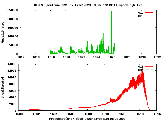Click the 1630 x-axis tick label
This screenshot has width=162, height=121.
(142, 57)
